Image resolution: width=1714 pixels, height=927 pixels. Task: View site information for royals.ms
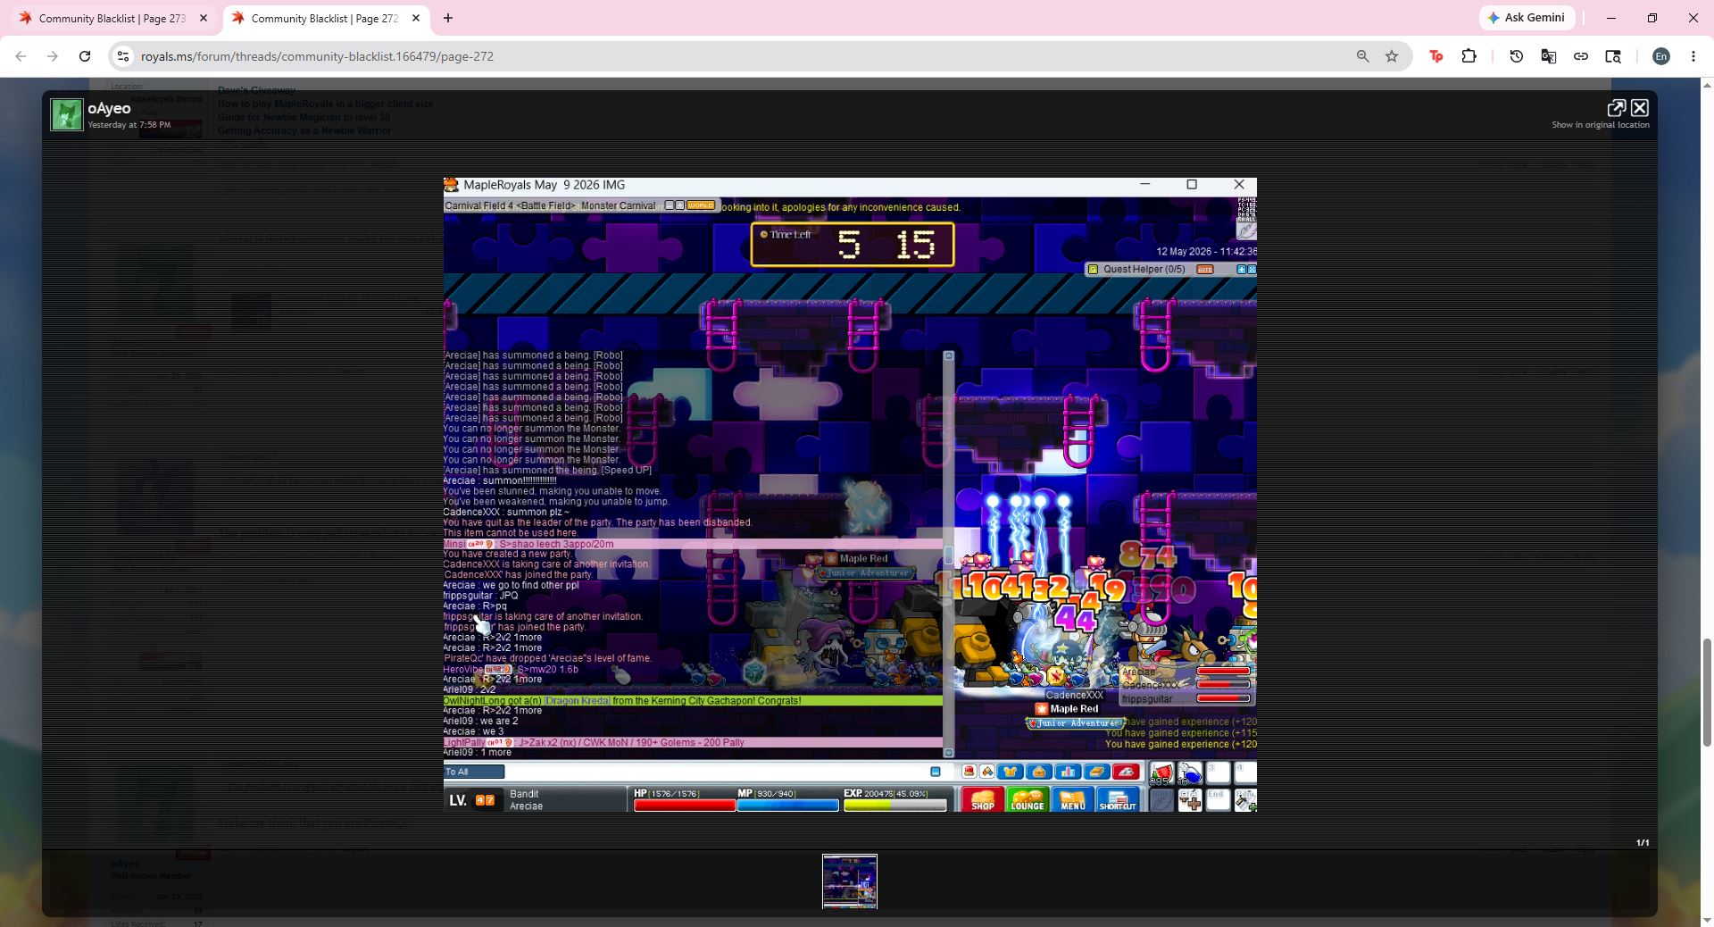click(x=123, y=56)
